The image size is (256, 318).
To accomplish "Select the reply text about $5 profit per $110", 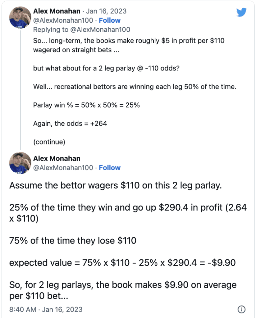I will pyautogui.click(x=129, y=45).
